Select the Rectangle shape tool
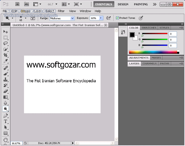 (6, 133)
